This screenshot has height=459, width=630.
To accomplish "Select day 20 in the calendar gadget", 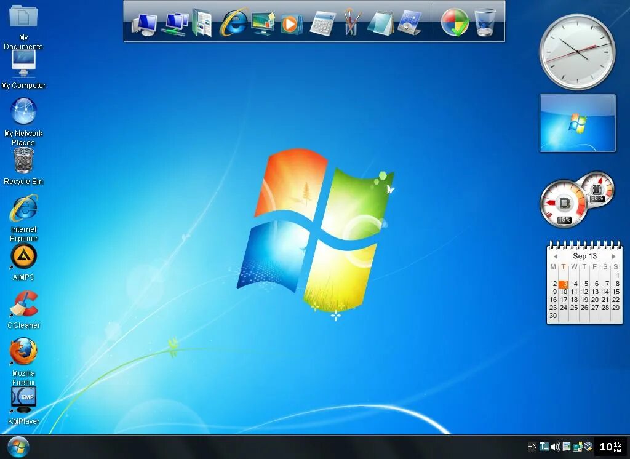I will pos(595,300).
